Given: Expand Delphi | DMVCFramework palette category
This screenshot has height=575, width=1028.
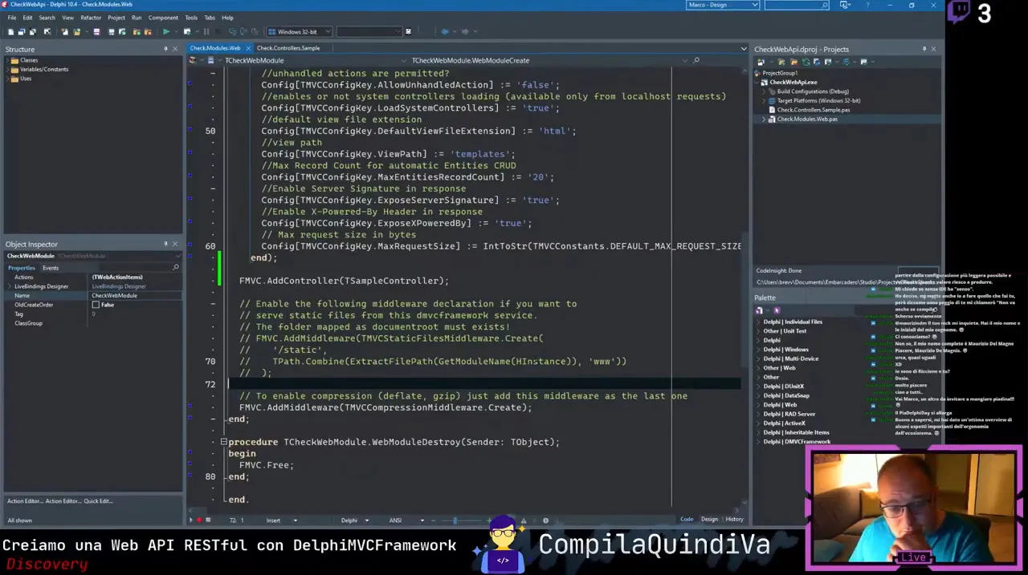Looking at the screenshot, I should (758, 442).
